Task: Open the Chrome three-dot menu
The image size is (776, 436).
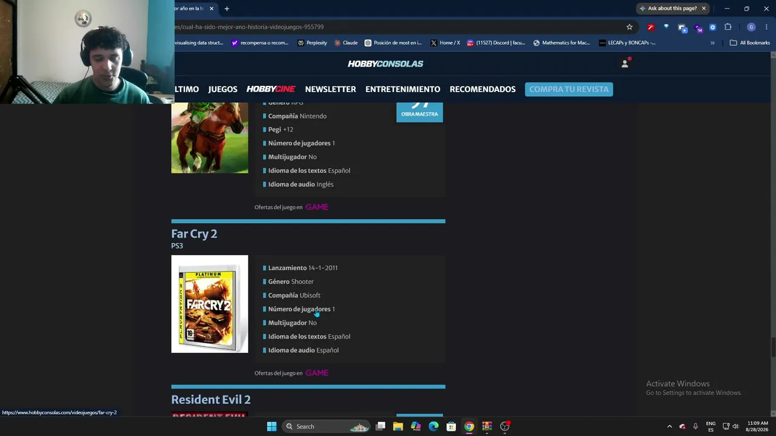Action: 766,27
